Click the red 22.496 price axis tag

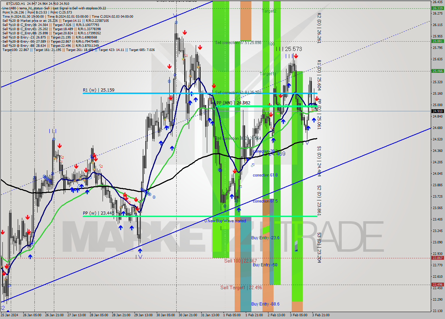tap(437, 284)
